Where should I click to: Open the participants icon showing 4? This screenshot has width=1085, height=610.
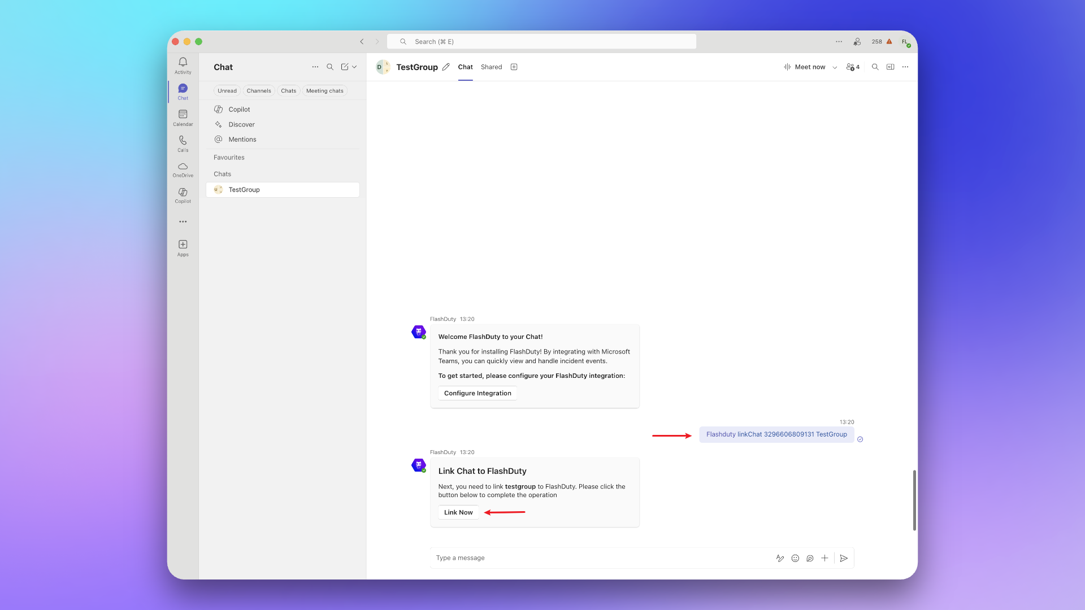click(x=853, y=67)
